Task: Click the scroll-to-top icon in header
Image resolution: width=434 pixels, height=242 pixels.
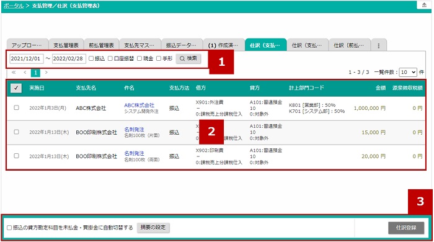Action: [424, 5]
